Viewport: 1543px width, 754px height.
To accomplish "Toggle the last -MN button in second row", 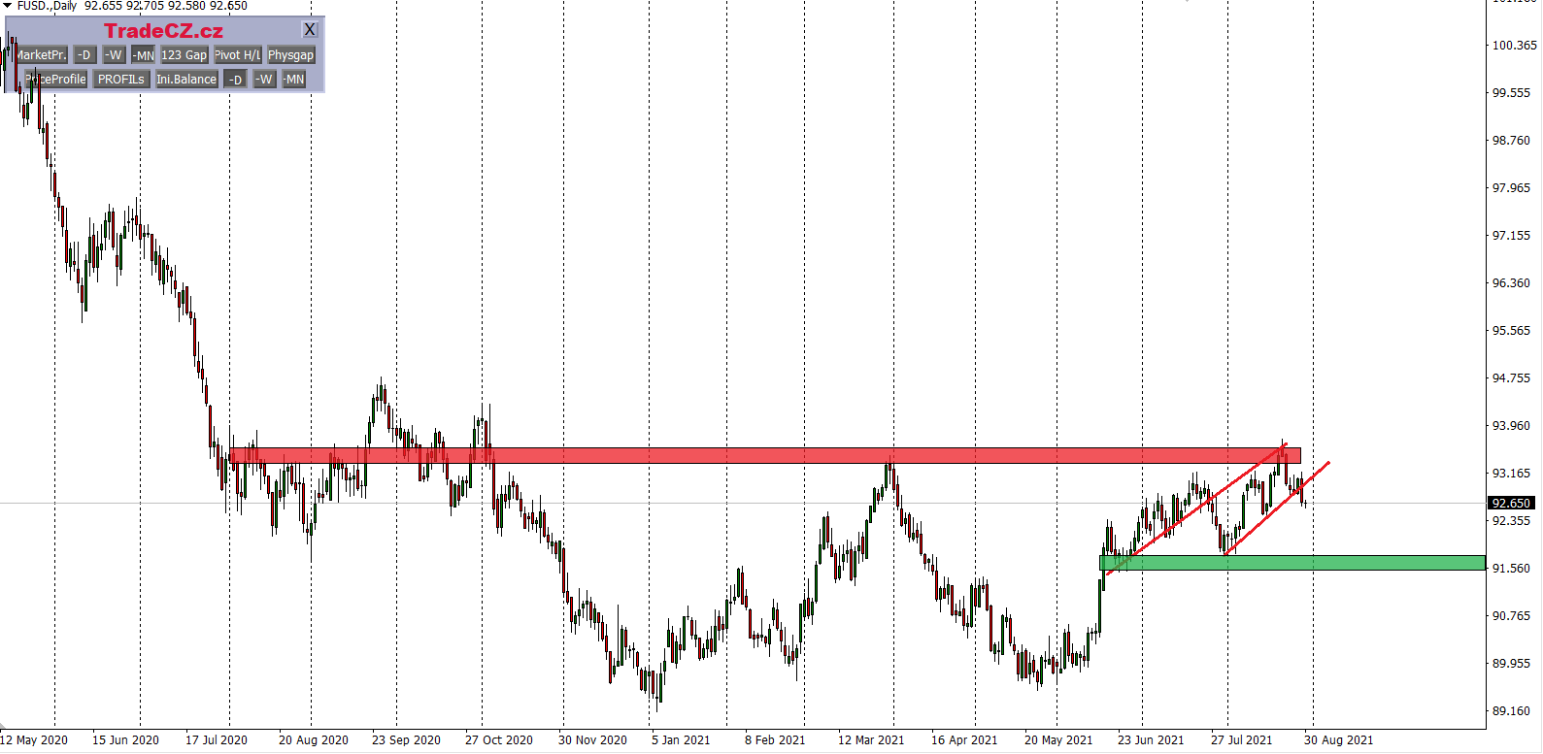I will tap(294, 80).
